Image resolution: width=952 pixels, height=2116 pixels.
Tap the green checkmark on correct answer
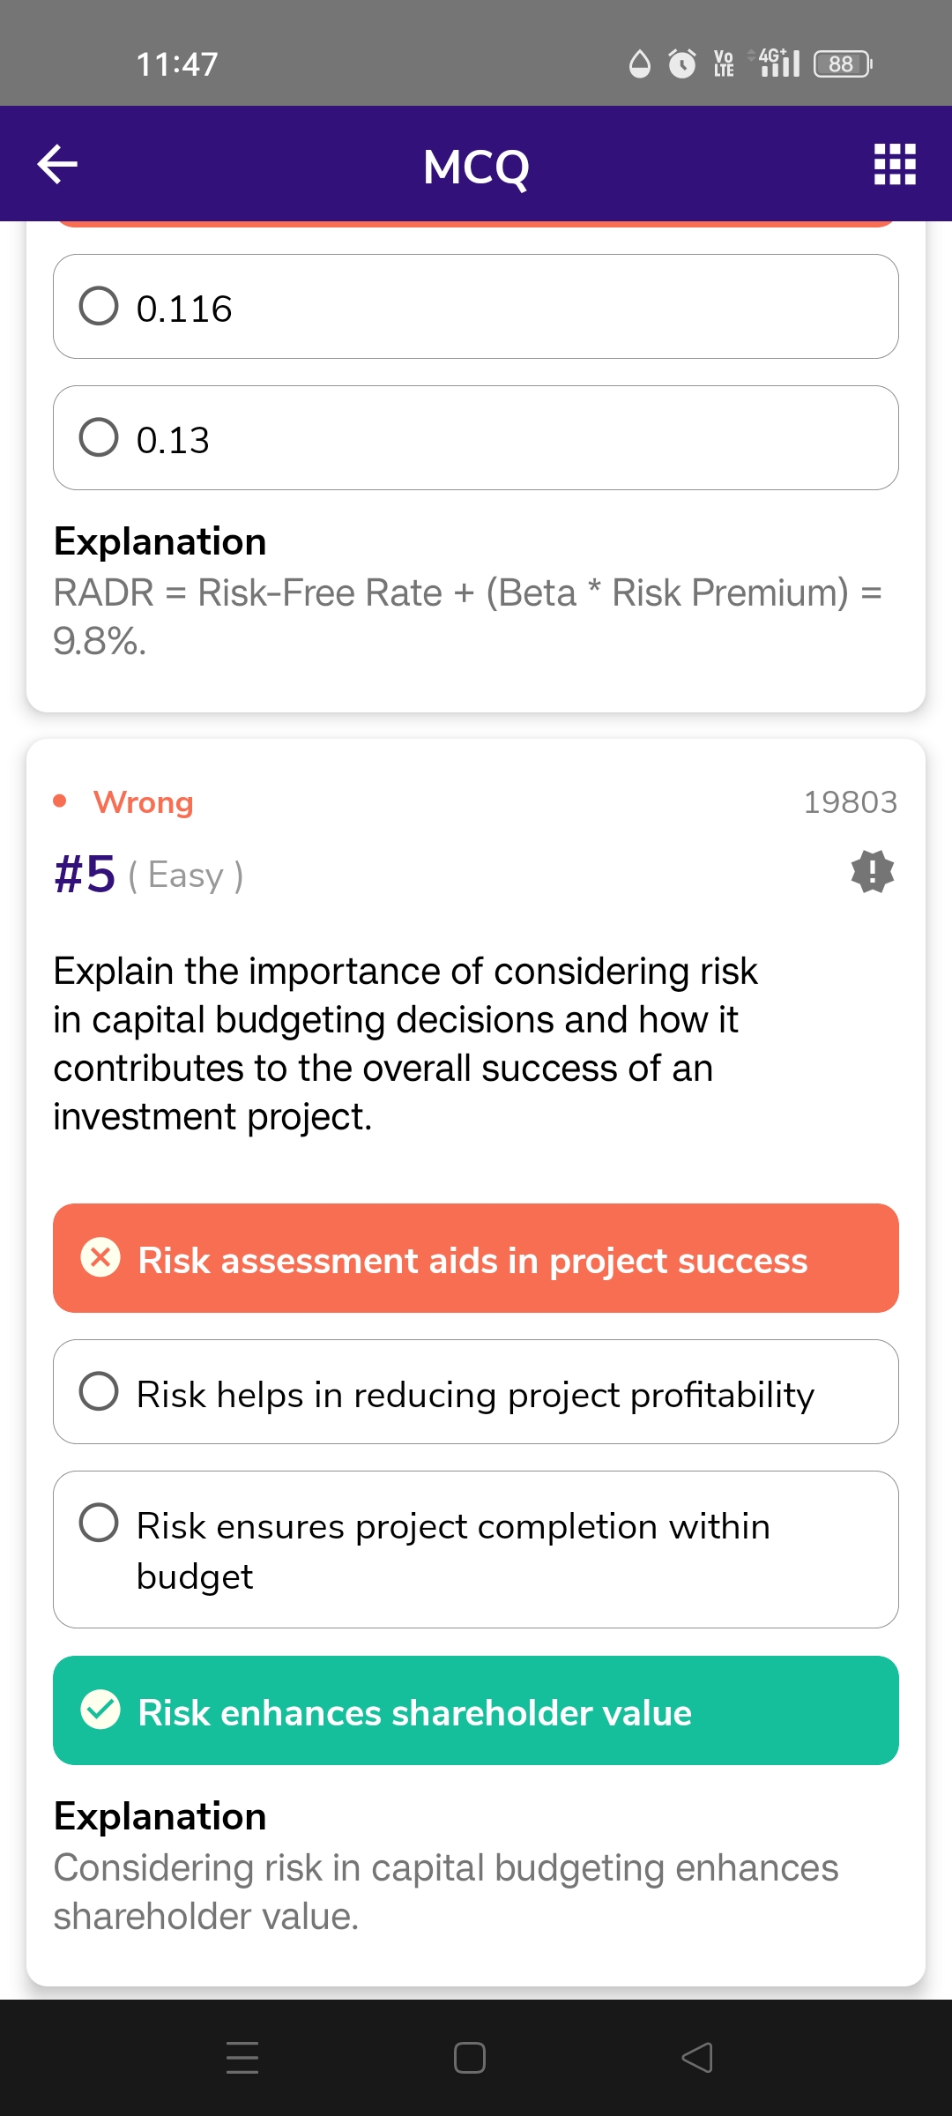100,1710
